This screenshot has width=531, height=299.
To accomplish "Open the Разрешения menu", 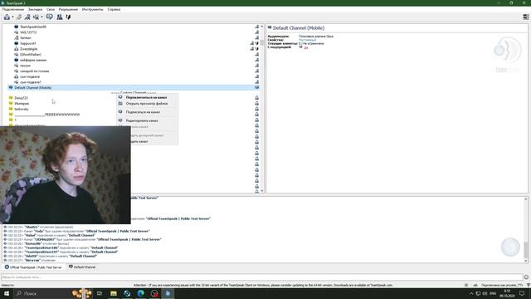I will pyautogui.click(x=68, y=9).
